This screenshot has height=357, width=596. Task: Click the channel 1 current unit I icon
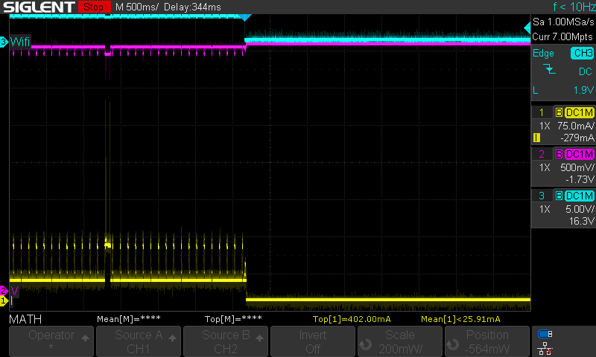coord(536,138)
